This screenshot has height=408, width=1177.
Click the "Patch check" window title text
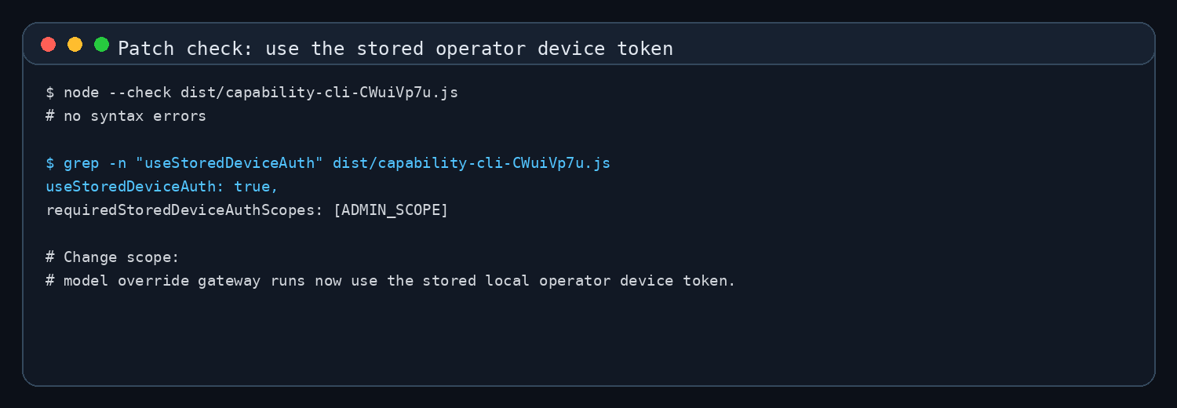click(395, 49)
